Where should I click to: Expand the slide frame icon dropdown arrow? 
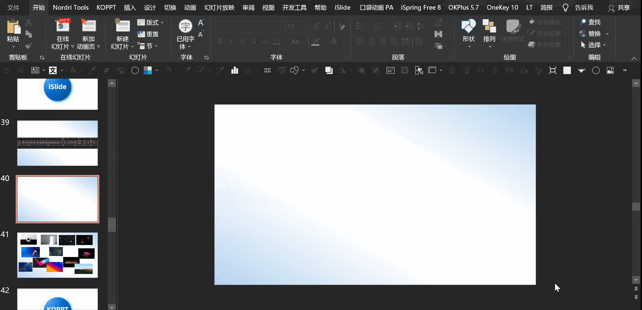(x=441, y=70)
